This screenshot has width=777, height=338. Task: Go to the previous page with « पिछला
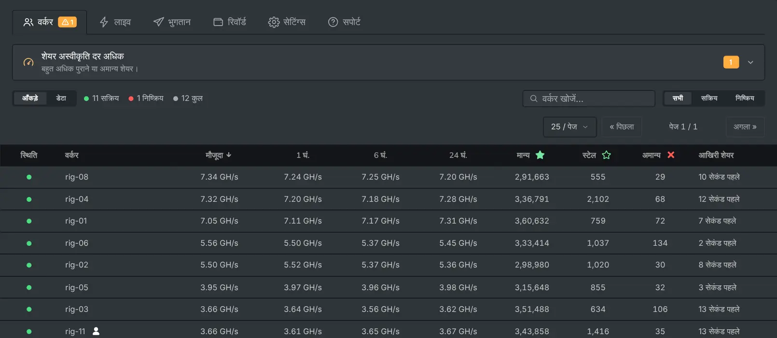(x=622, y=127)
